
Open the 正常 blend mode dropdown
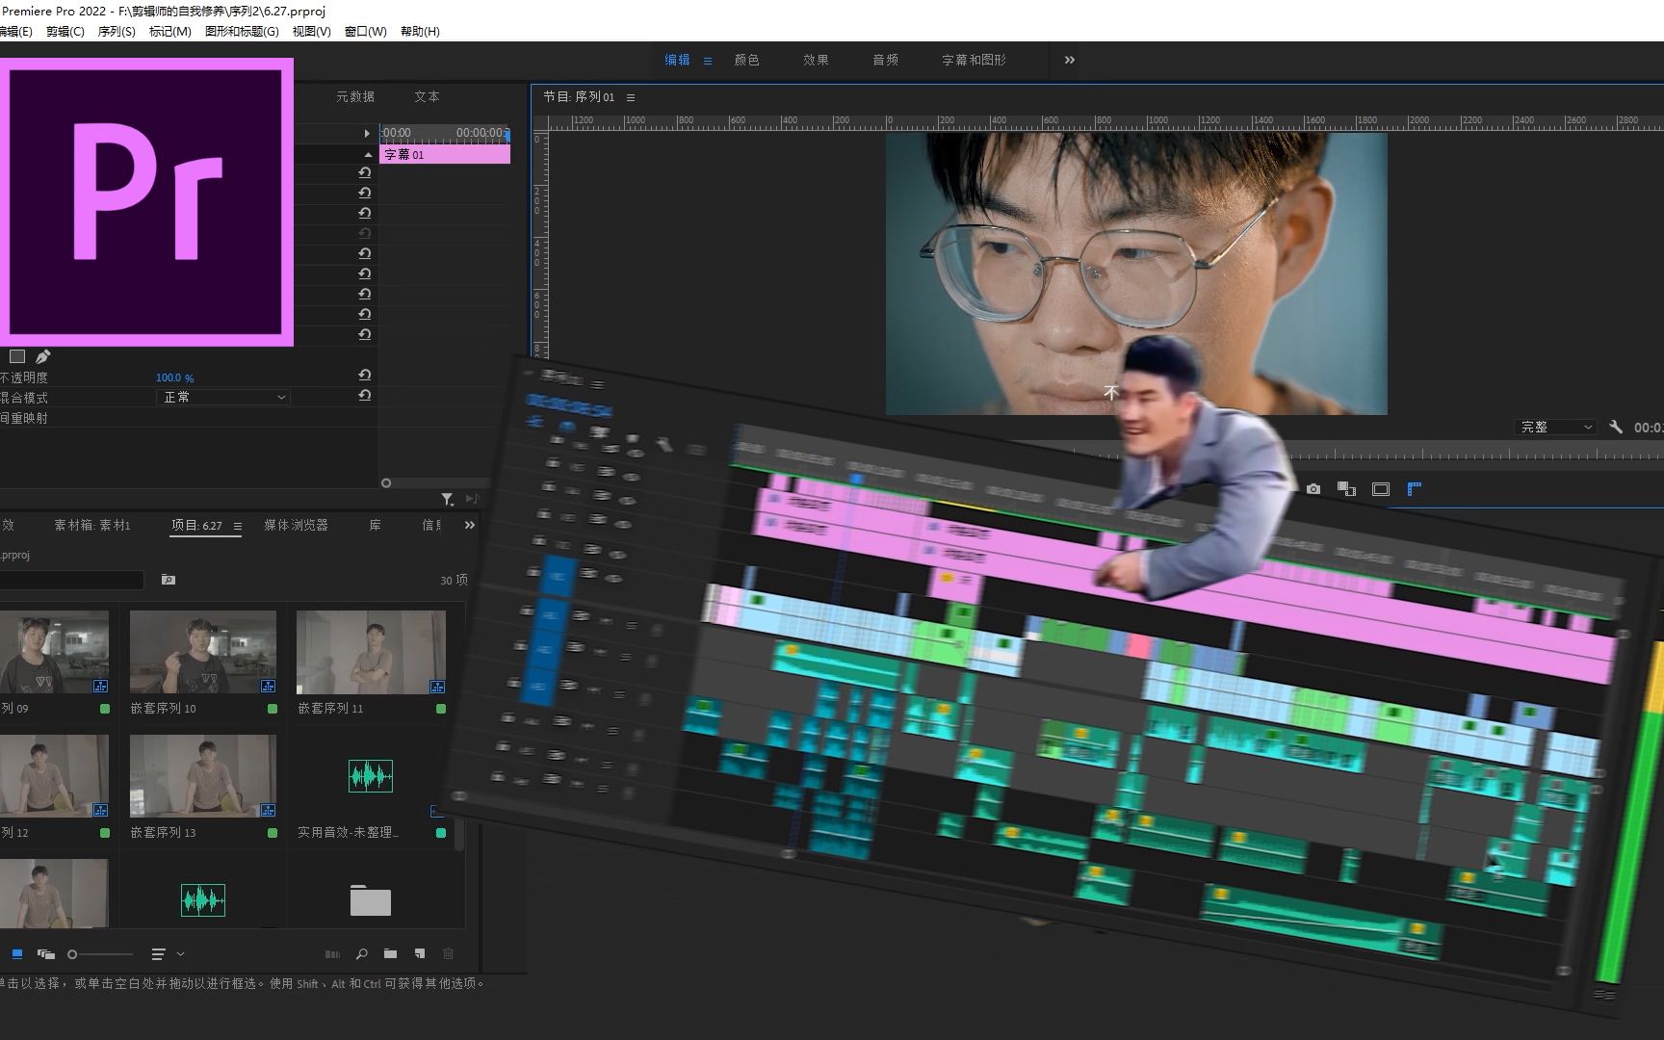coord(222,397)
